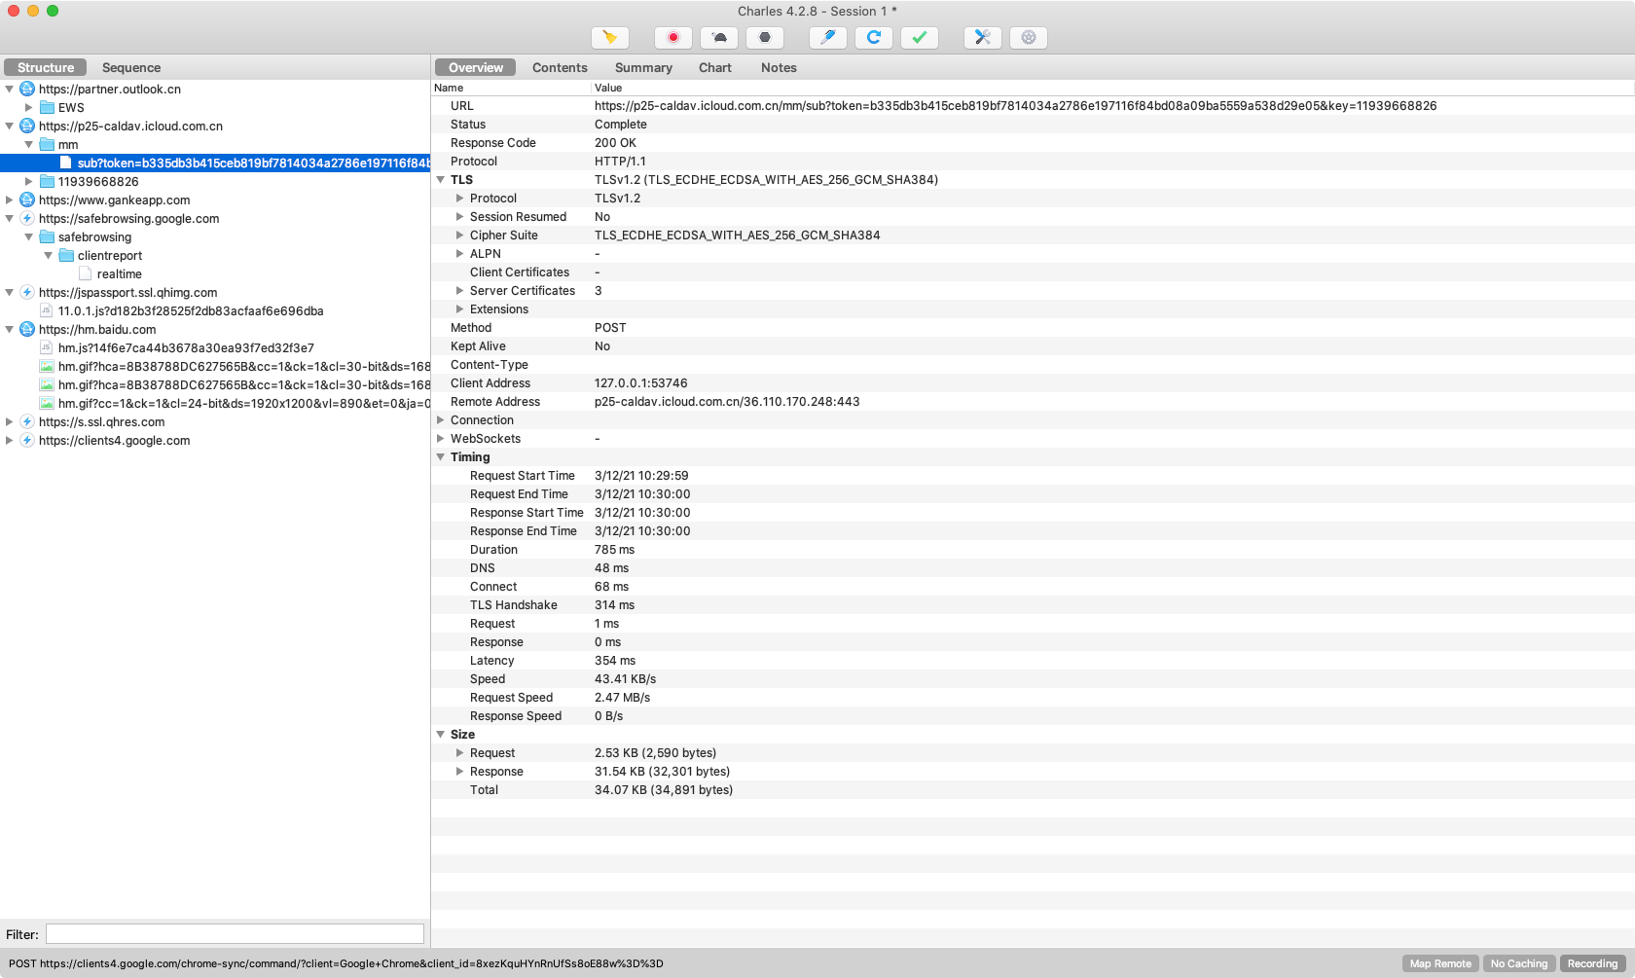Open the Summary tab
The height and width of the screenshot is (978, 1635).
[x=643, y=67]
